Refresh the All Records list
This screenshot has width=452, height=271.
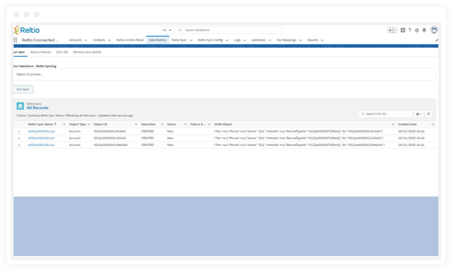(428, 114)
